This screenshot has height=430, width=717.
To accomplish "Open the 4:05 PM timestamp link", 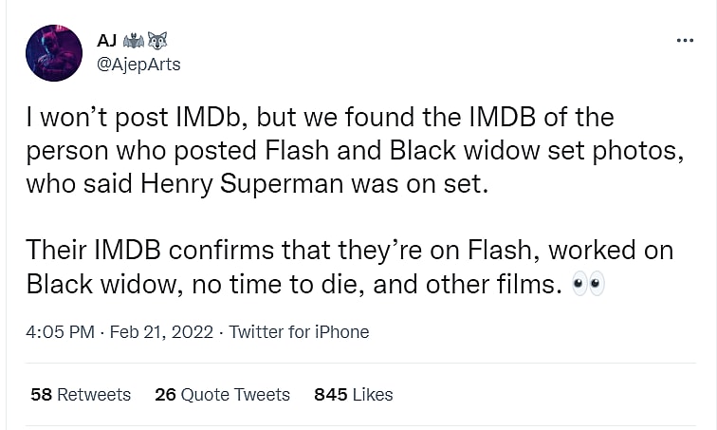I will click(x=61, y=332).
